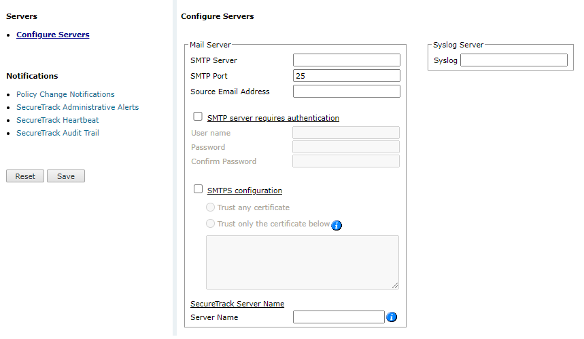Click the Server Name text field

(339, 317)
